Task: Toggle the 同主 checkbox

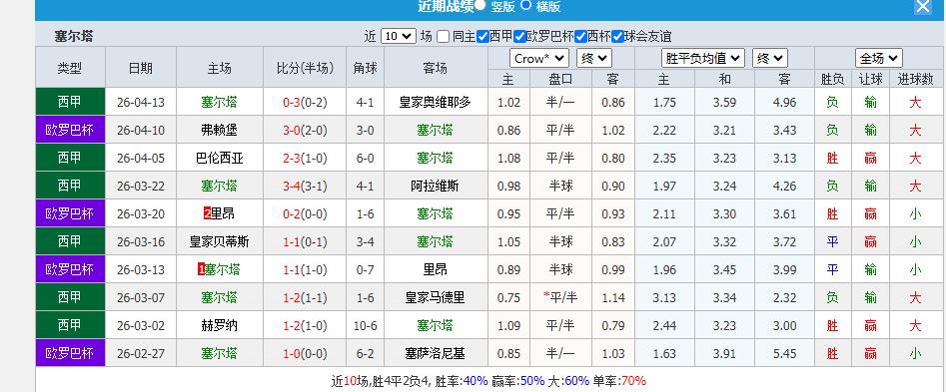Action: tap(444, 37)
